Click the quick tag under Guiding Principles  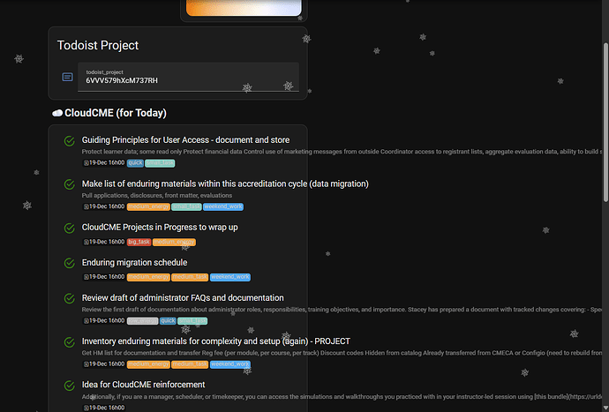coord(135,163)
